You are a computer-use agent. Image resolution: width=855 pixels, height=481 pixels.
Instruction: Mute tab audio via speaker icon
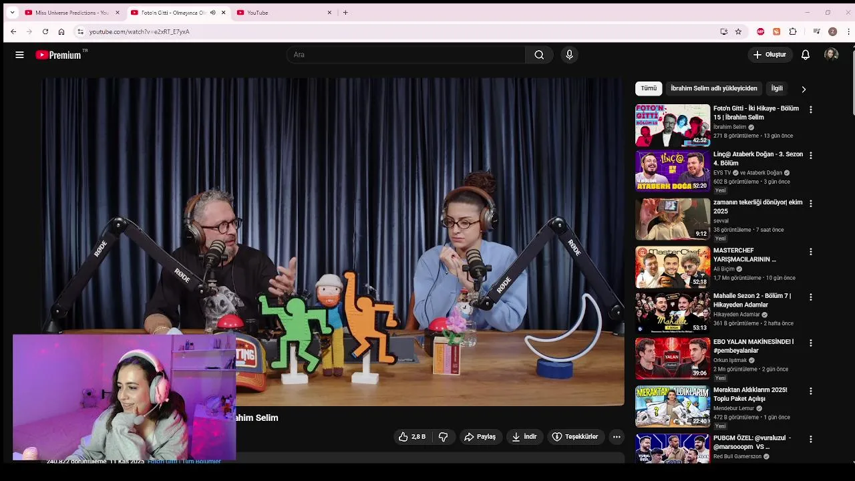tap(213, 13)
